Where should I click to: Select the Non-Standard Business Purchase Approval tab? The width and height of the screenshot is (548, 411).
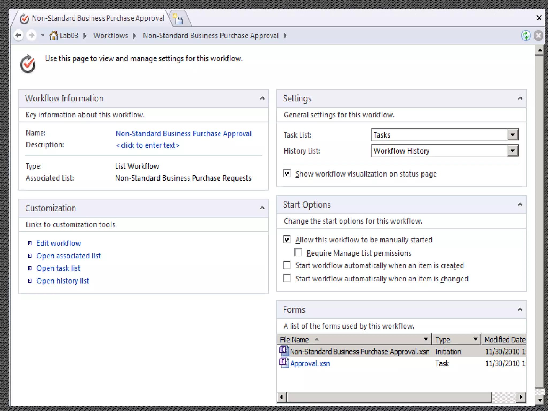(x=98, y=18)
